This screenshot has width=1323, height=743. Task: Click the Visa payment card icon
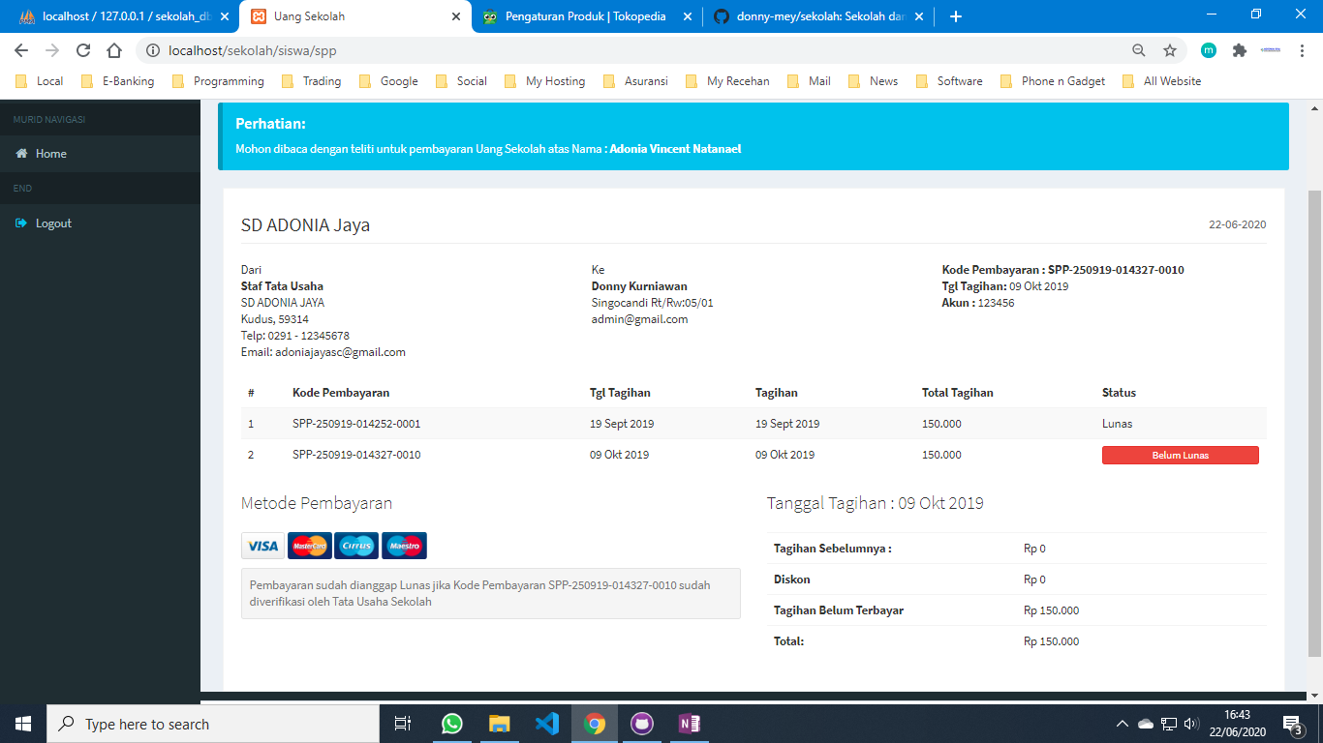pyautogui.click(x=262, y=546)
